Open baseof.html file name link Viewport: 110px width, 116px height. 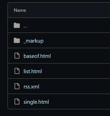tap(37, 56)
